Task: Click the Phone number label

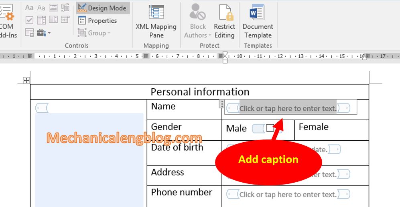Action: pos(181,192)
